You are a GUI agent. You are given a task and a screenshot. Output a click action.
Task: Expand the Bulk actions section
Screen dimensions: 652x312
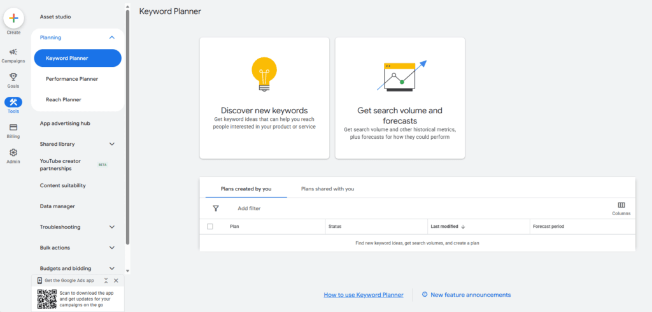pyautogui.click(x=111, y=248)
